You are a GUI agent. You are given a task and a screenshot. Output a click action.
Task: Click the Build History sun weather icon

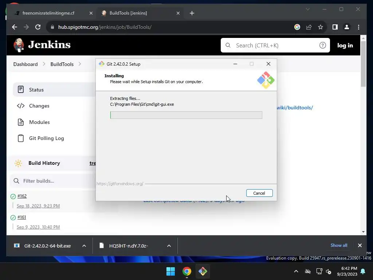[x=18, y=163]
